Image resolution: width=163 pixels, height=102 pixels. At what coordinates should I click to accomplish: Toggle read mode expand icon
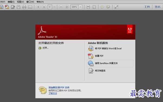coord(116,7)
